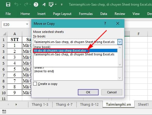The height and width of the screenshot is (115, 152).
Task: Open the Undo history dropdown arrow
Action: click(x=20, y=4)
